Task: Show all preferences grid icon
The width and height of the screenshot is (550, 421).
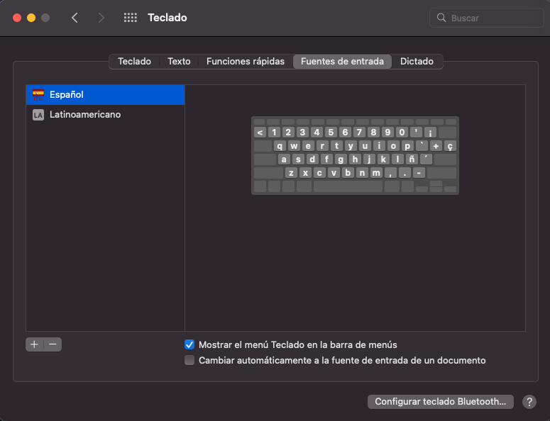Action: [130, 18]
